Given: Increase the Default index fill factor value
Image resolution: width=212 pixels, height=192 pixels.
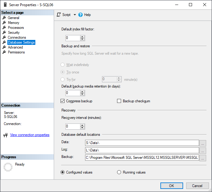Looking at the screenshot, I should pyautogui.click(x=82, y=37).
